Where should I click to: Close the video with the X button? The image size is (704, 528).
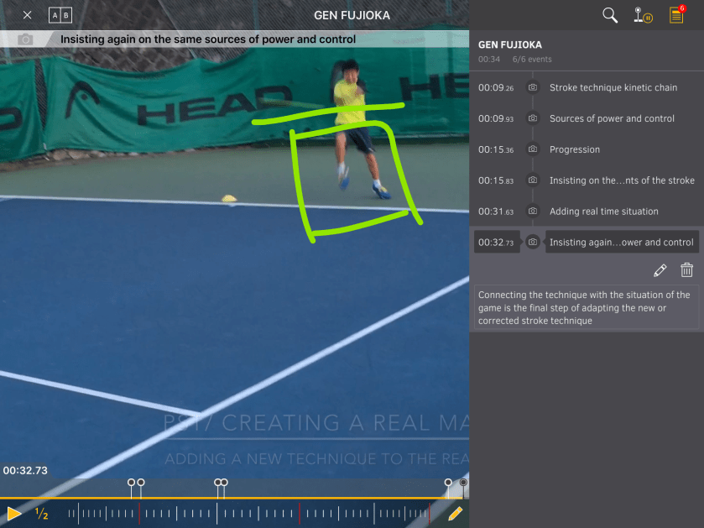click(27, 15)
